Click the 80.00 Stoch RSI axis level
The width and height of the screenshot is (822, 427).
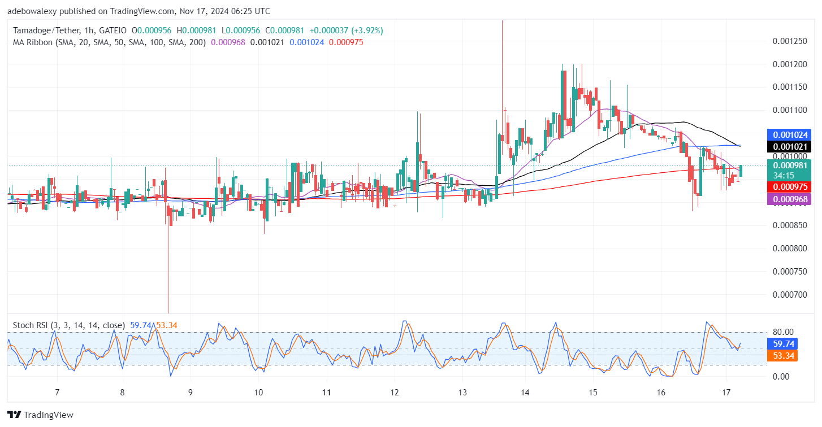pyautogui.click(x=784, y=332)
